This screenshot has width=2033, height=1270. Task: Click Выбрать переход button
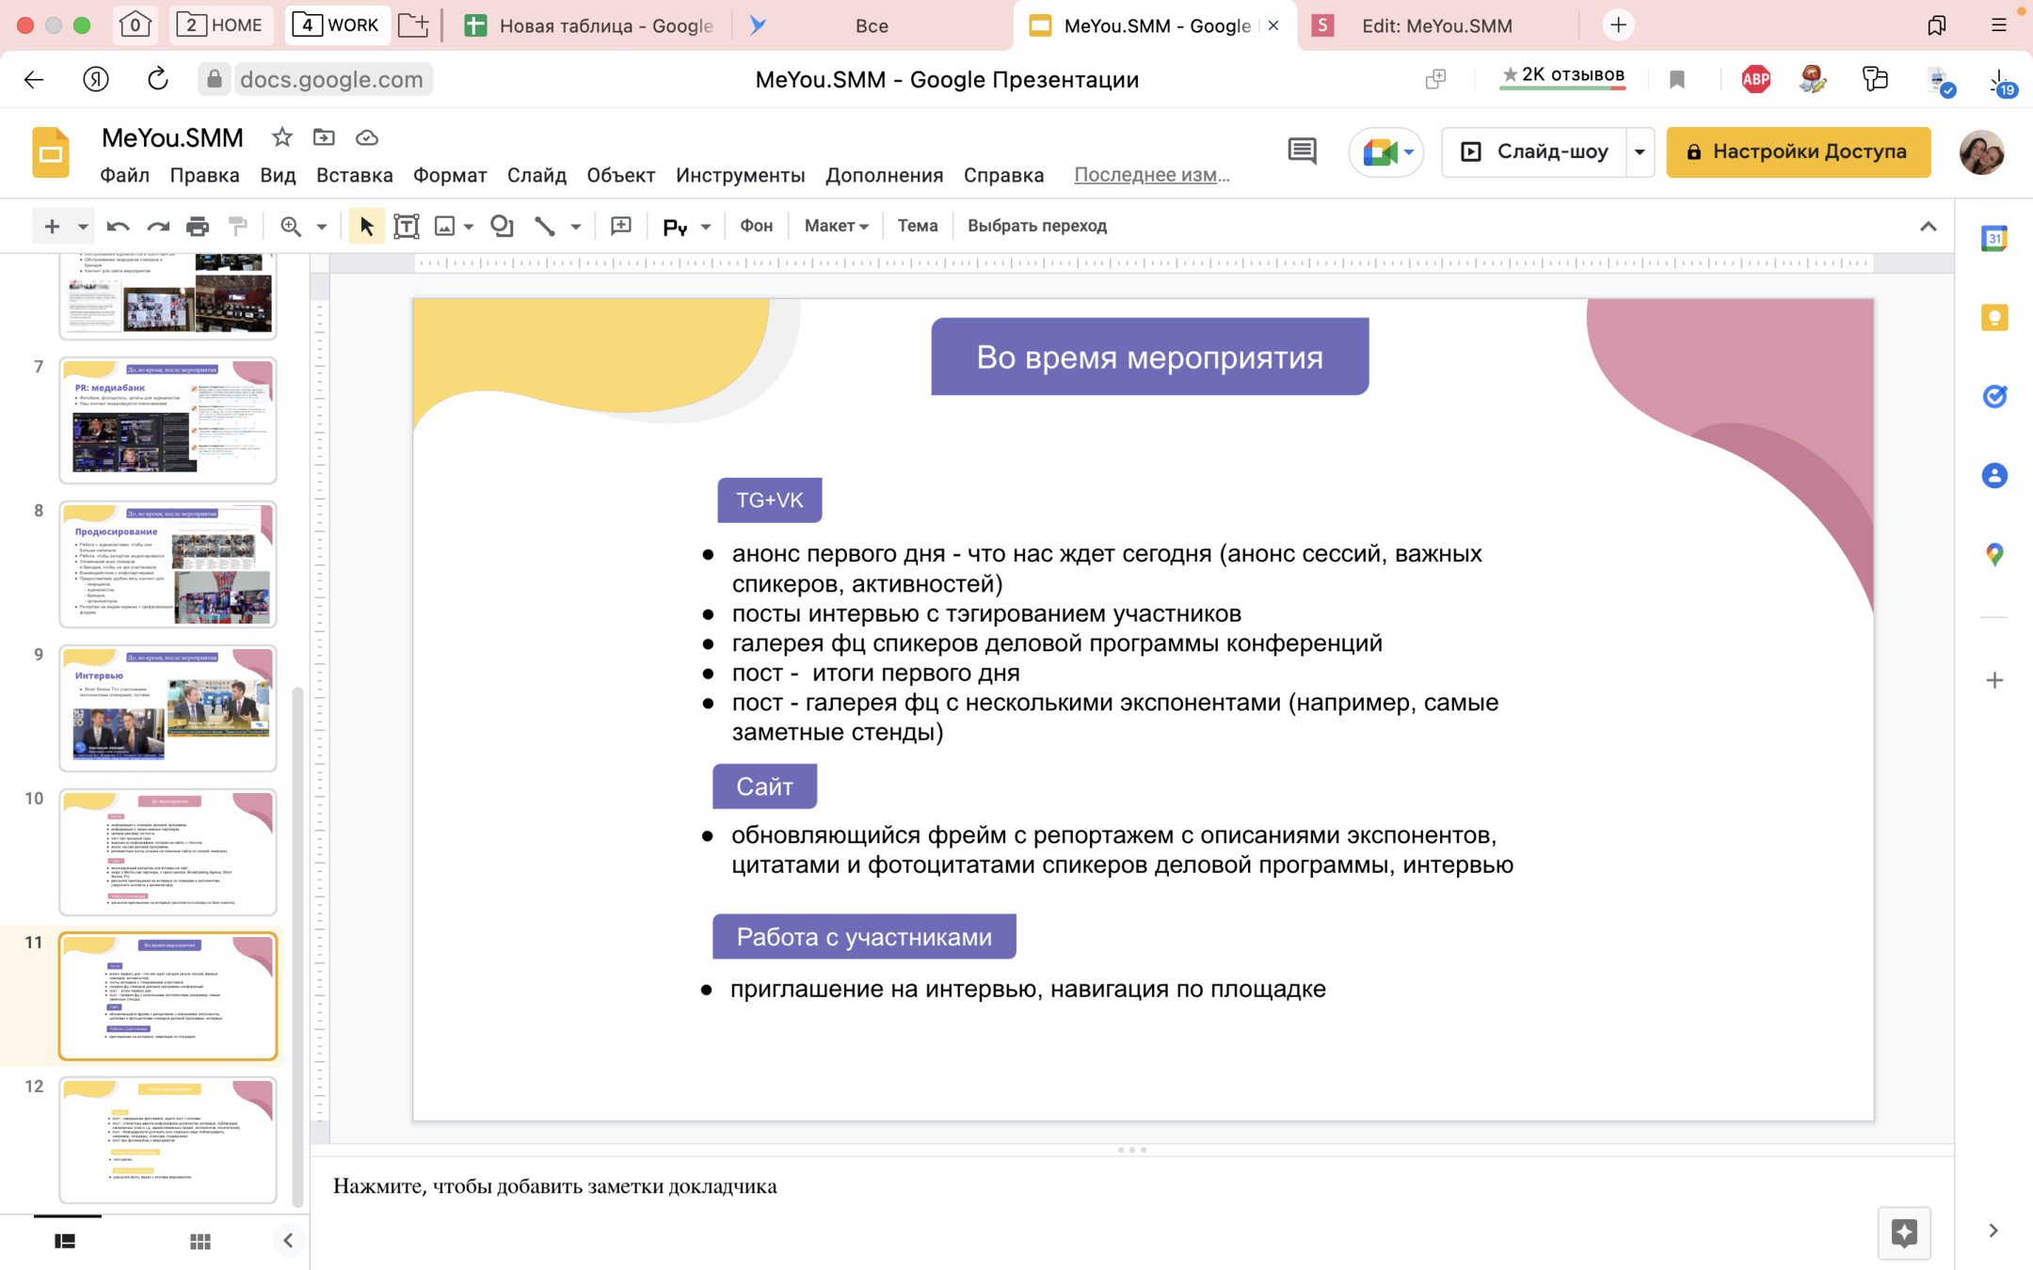(x=1037, y=227)
